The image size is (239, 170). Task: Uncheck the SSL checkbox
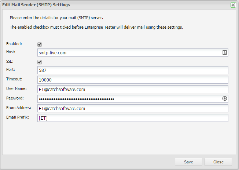coord(40,62)
